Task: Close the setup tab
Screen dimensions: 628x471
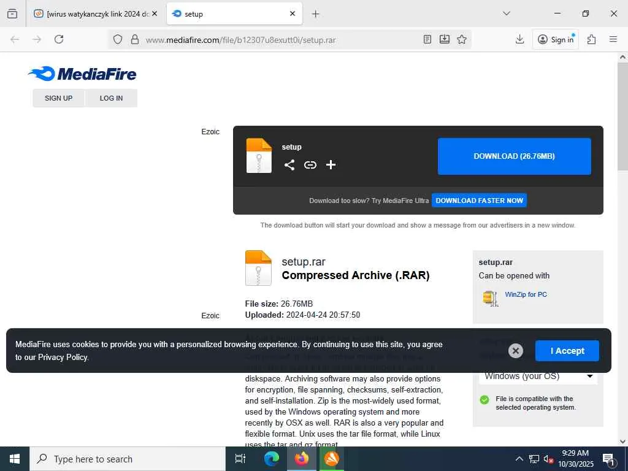Action: [x=293, y=13]
